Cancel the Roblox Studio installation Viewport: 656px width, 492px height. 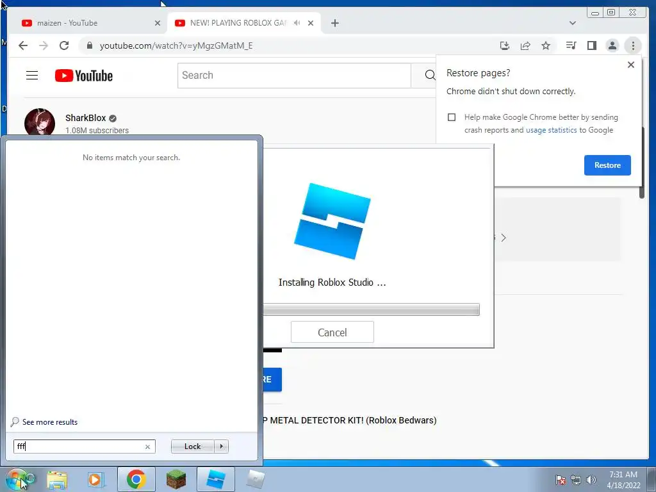[332, 332]
